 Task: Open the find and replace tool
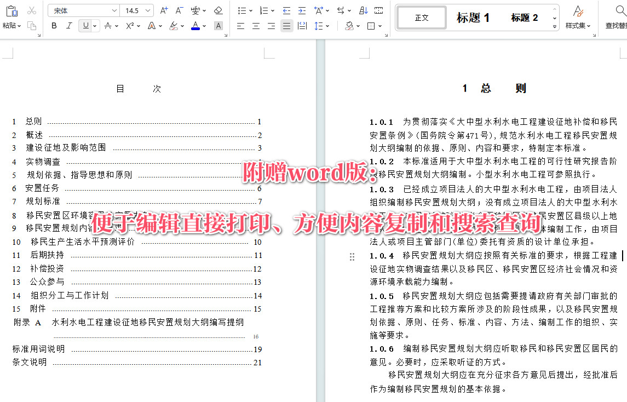tap(622, 17)
